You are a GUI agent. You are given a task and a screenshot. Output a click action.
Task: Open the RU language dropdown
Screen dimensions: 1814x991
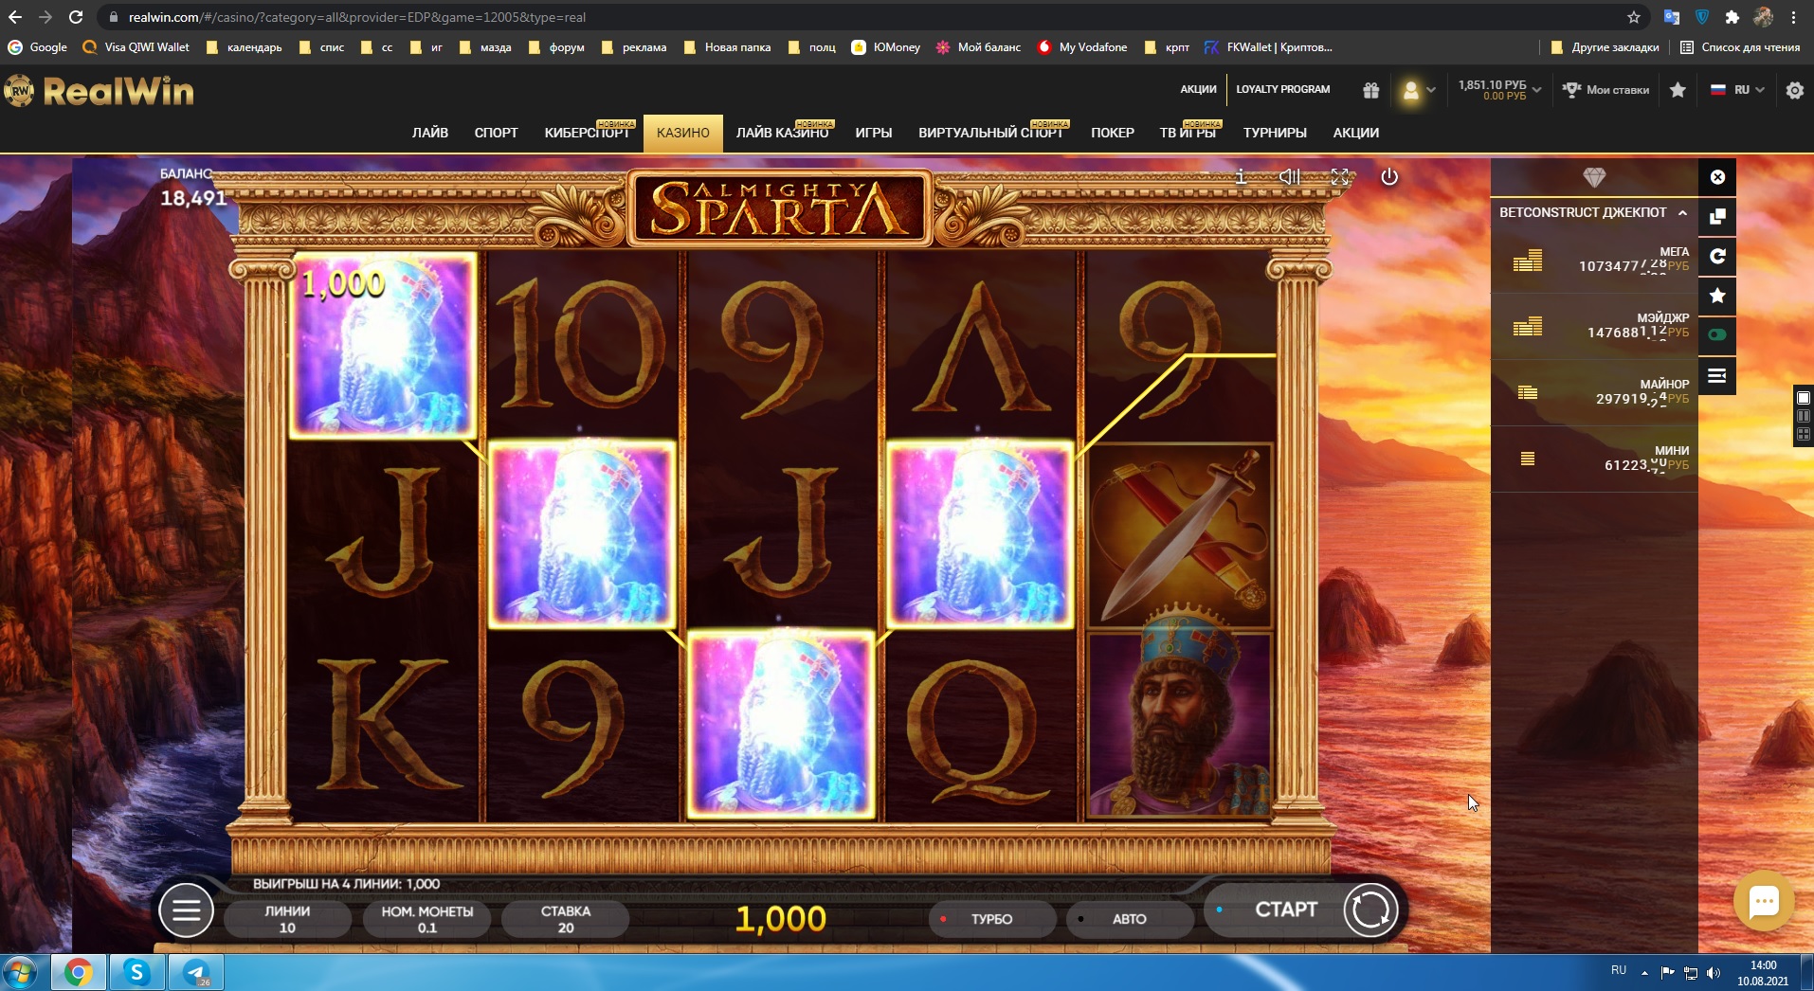1738,90
